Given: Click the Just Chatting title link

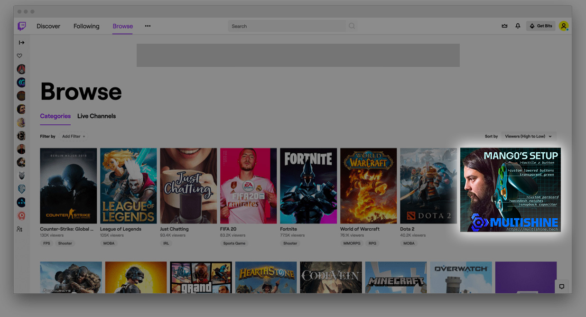Looking at the screenshot, I should pyautogui.click(x=174, y=229).
